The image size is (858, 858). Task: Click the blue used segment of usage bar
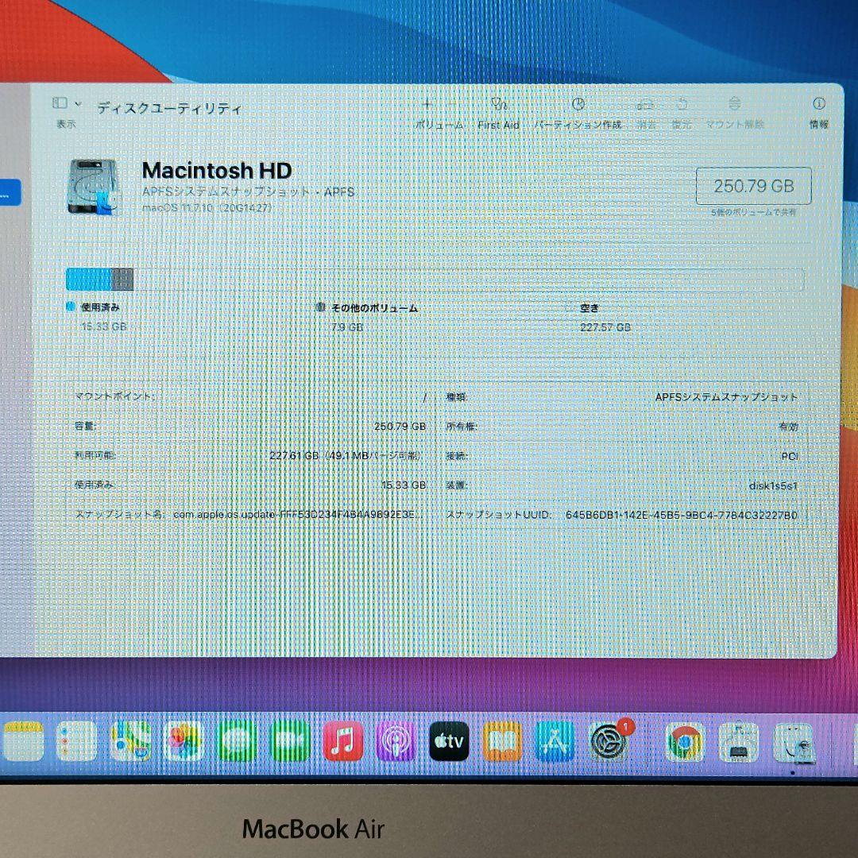89,279
